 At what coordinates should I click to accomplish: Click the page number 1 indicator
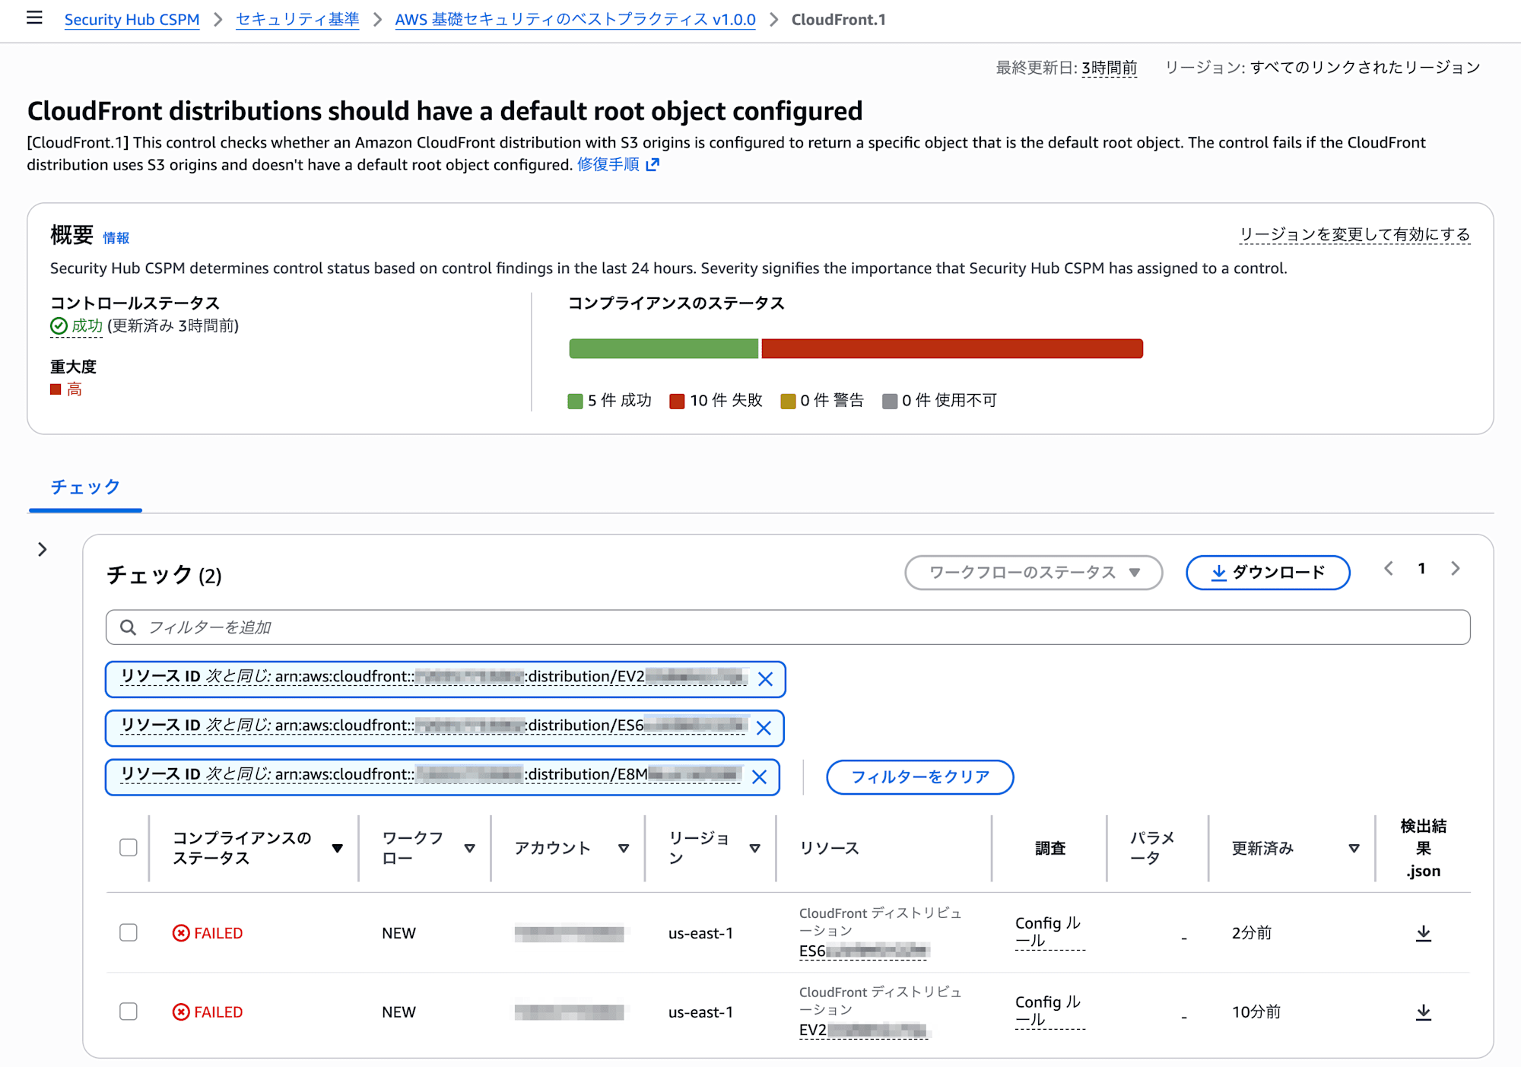(1421, 569)
